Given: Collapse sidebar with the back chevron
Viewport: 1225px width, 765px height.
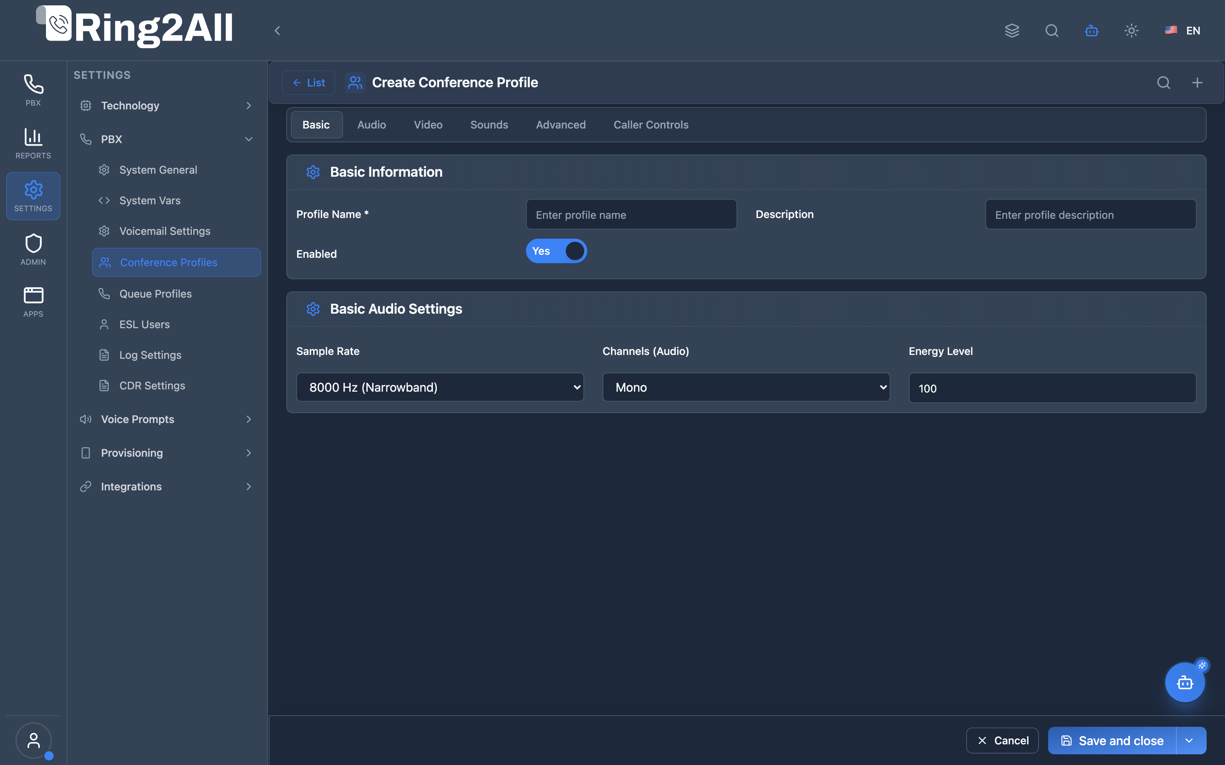Looking at the screenshot, I should [277, 30].
